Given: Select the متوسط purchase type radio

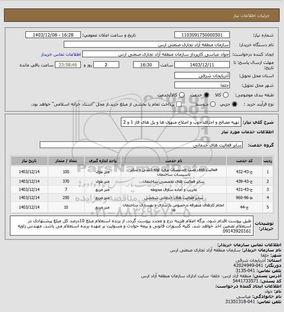Looking at the screenshot, I should point(213,104).
